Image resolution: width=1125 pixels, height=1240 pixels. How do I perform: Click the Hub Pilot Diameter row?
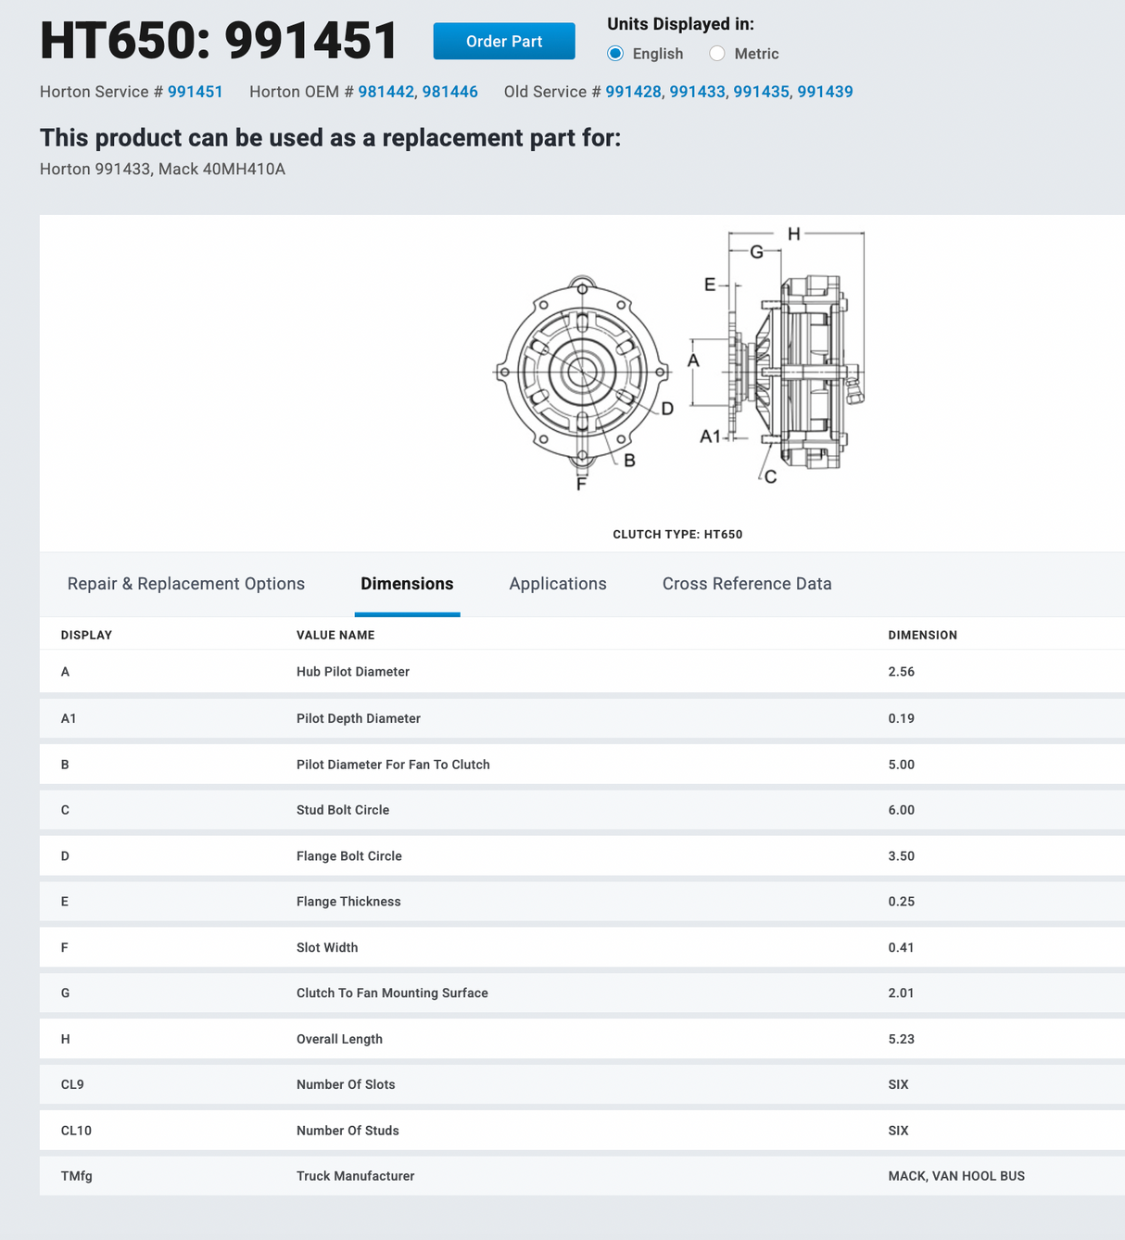tap(582, 672)
